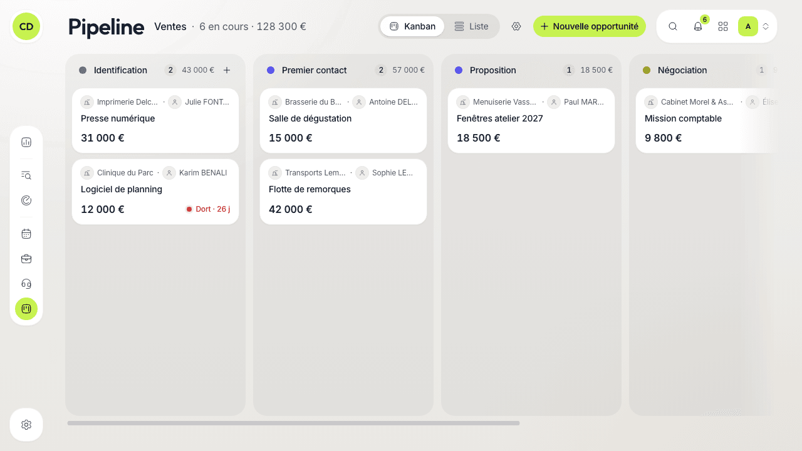
Task: Open the Ventes pipeline selector
Action: (x=170, y=26)
